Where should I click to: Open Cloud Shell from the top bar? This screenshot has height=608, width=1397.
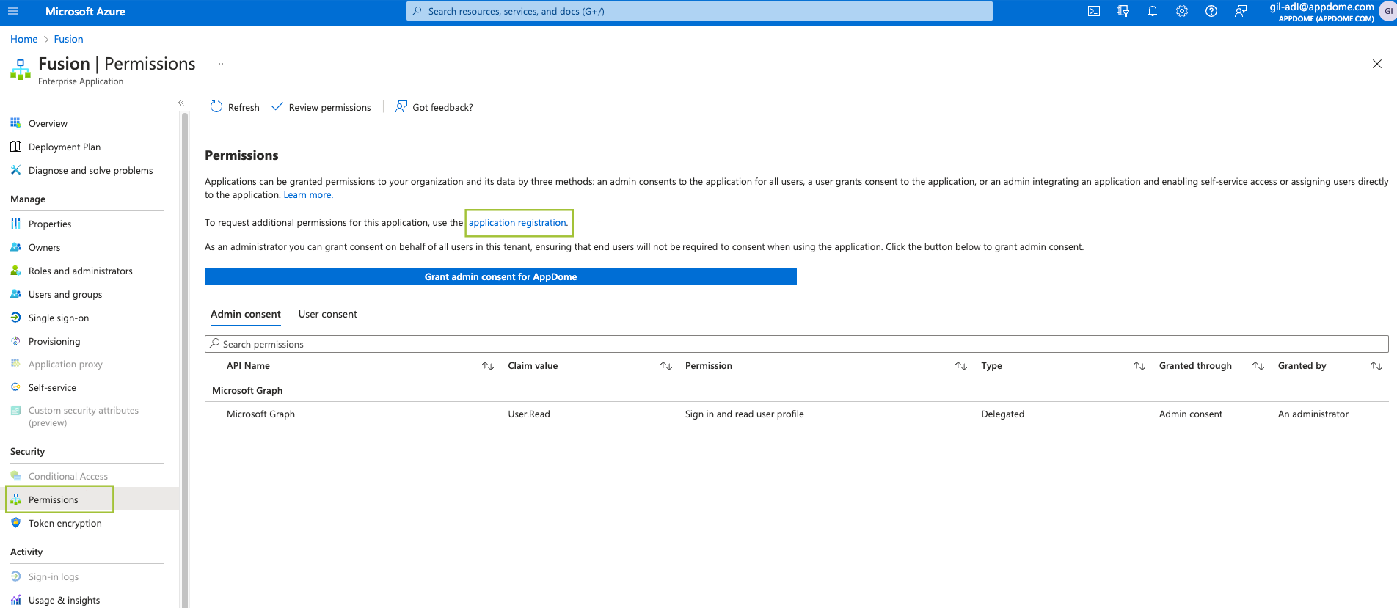pos(1093,11)
